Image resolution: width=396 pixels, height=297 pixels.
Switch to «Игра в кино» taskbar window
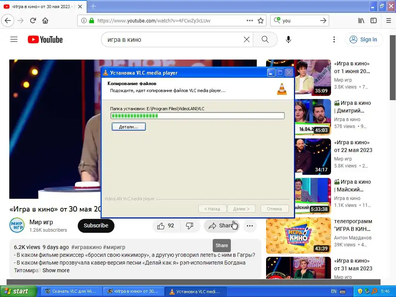click(133, 292)
